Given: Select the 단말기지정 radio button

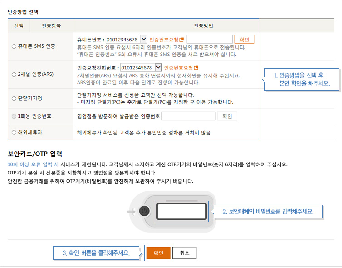Looking at the screenshot, I should [14, 98].
